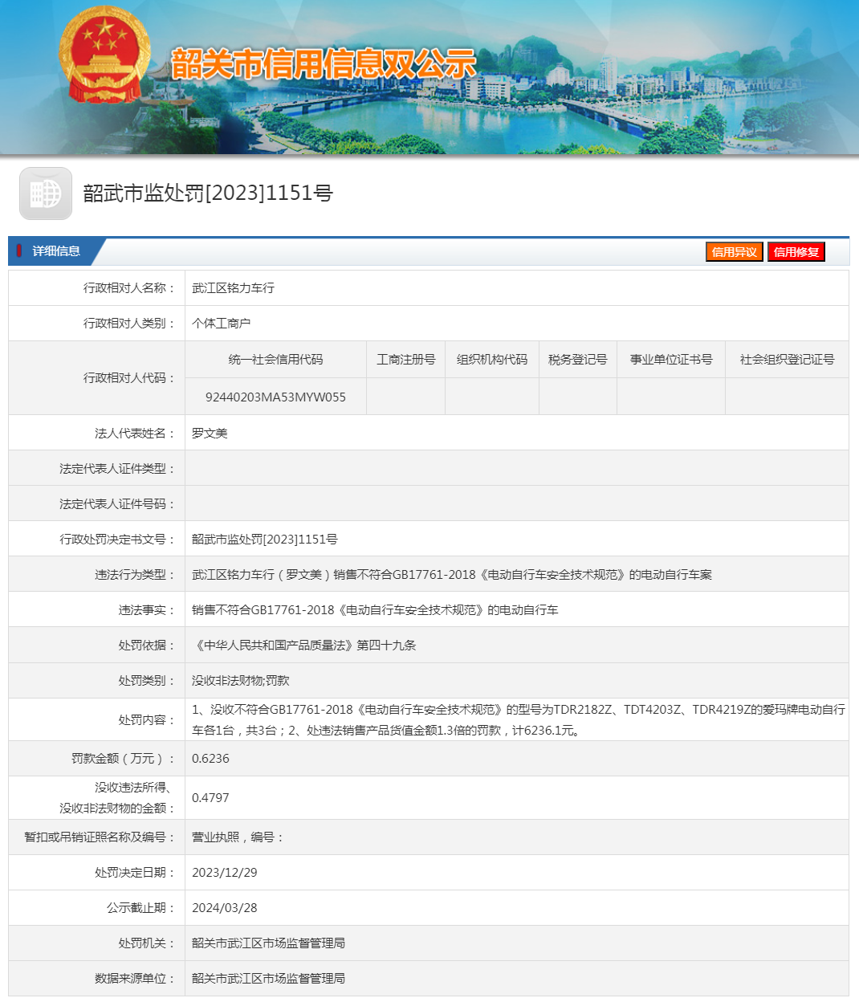This screenshot has width=859, height=1002.
Task: Click legal representative name 罗文美
Action: [210, 434]
